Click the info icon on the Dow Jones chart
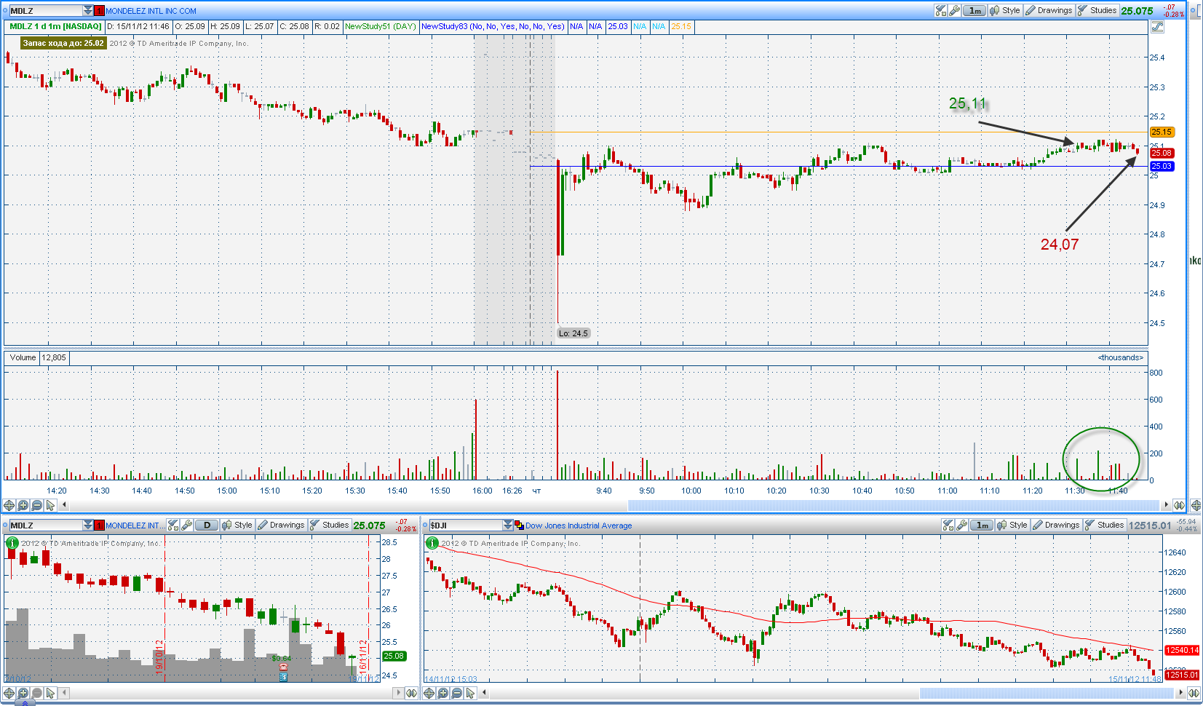 tap(432, 543)
